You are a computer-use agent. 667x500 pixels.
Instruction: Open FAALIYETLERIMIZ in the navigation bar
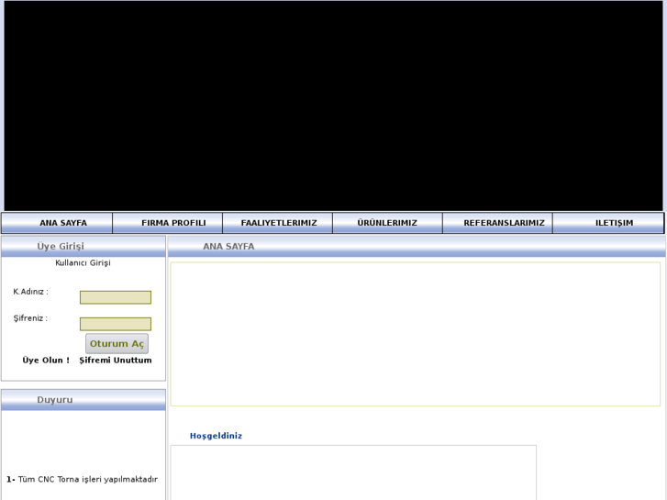point(278,223)
